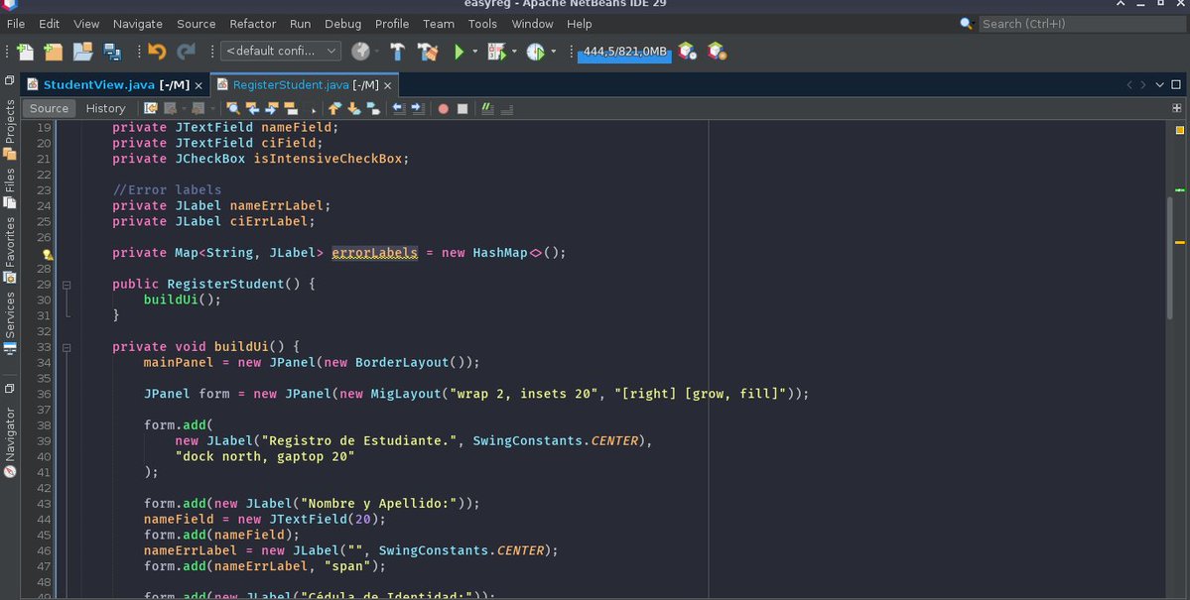Open the Files side panel
This screenshot has width=1190, height=600.
(x=10, y=187)
